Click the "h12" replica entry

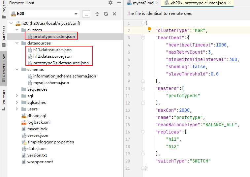pyautogui.click(x=172, y=146)
